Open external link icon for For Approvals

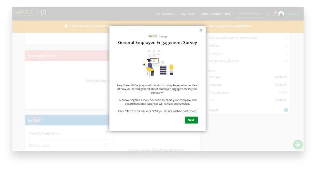point(107,145)
